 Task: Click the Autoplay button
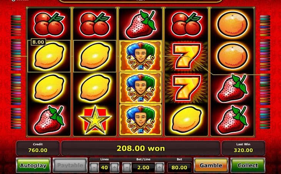click(x=33, y=166)
